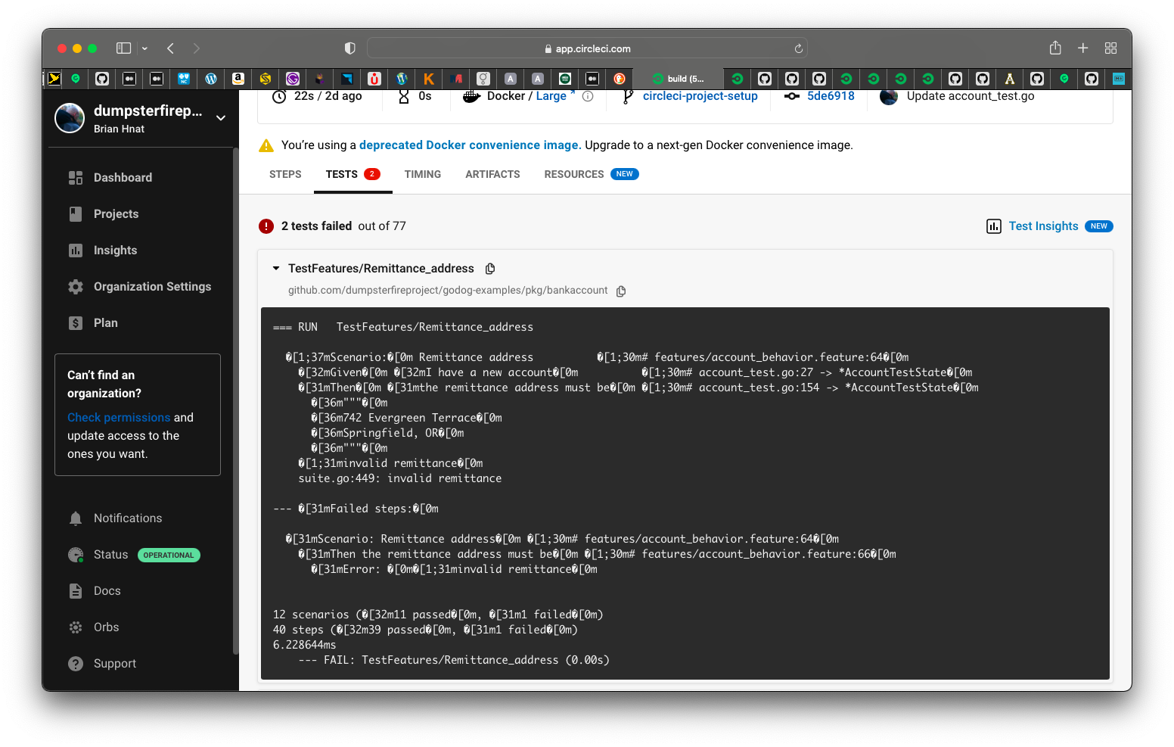Switch to the purple Gatsby browser tab
The width and height of the screenshot is (1174, 747).
[293, 79]
